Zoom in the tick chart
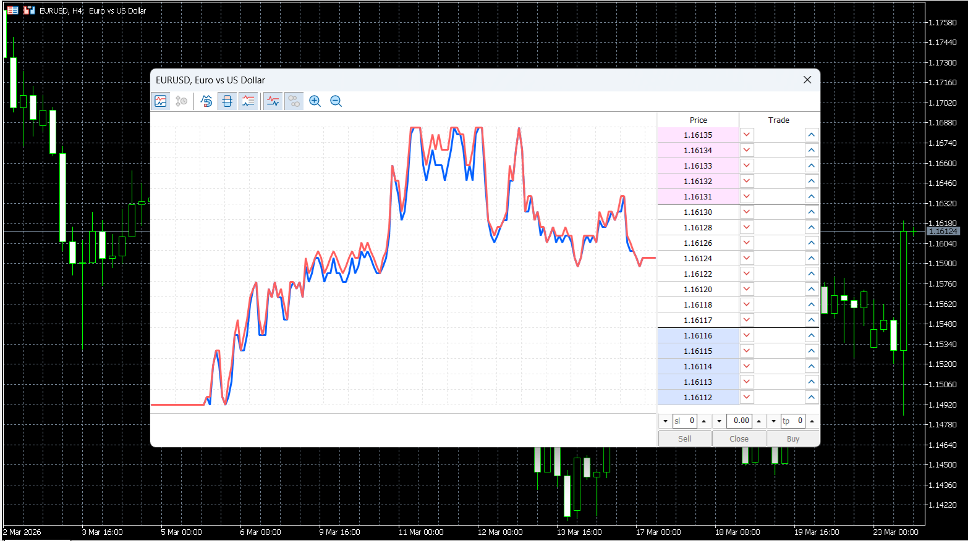 315,101
